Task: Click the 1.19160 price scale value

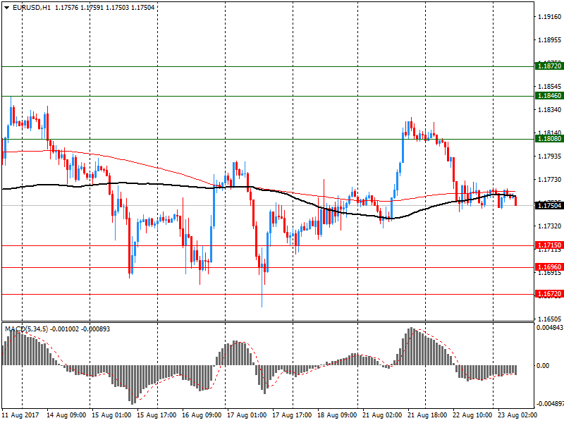Action: point(550,16)
